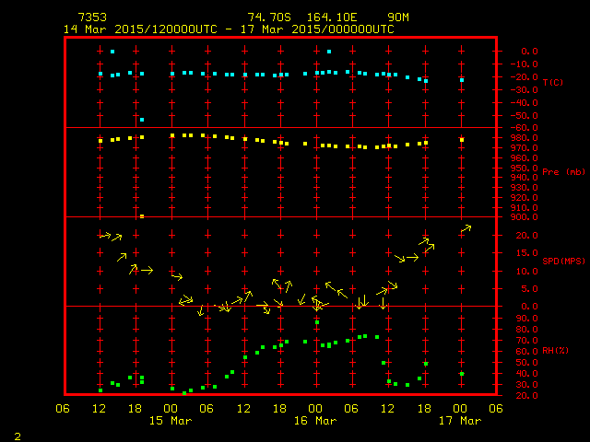Click the rightmost green humidity data point
Image resolution: width=590 pixels, height=442 pixels.
(462, 374)
